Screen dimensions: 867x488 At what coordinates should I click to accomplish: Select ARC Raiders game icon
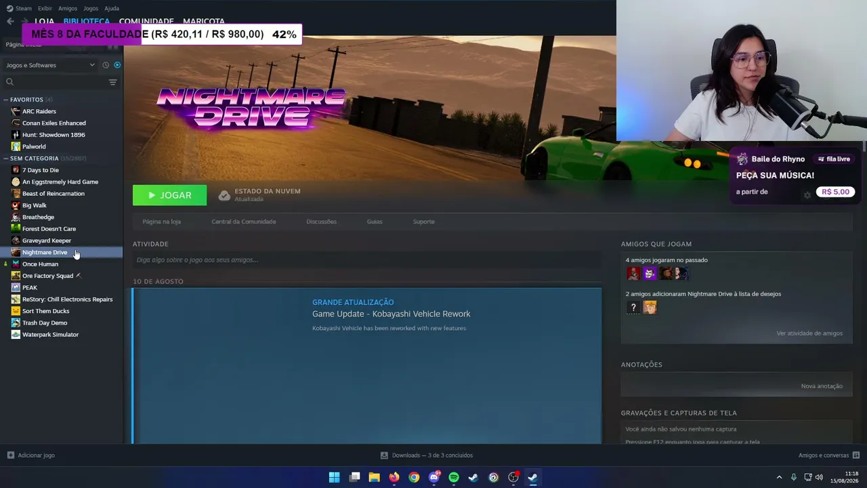(x=16, y=111)
